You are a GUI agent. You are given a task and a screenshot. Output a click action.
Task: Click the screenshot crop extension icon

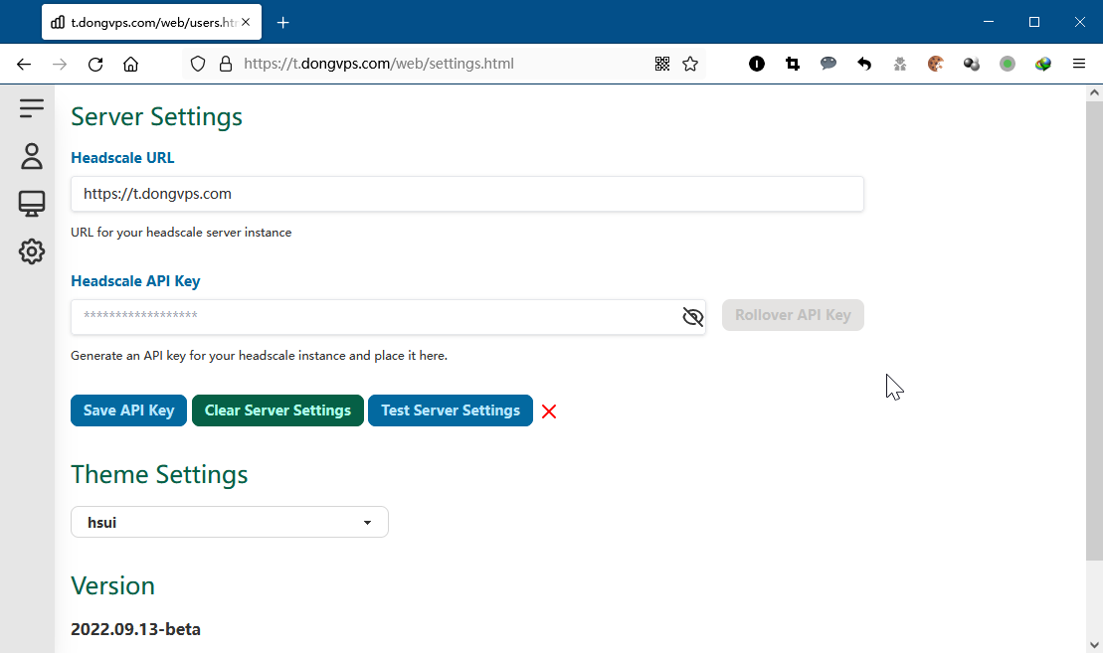pyautogui.click(x=793, y=64)
